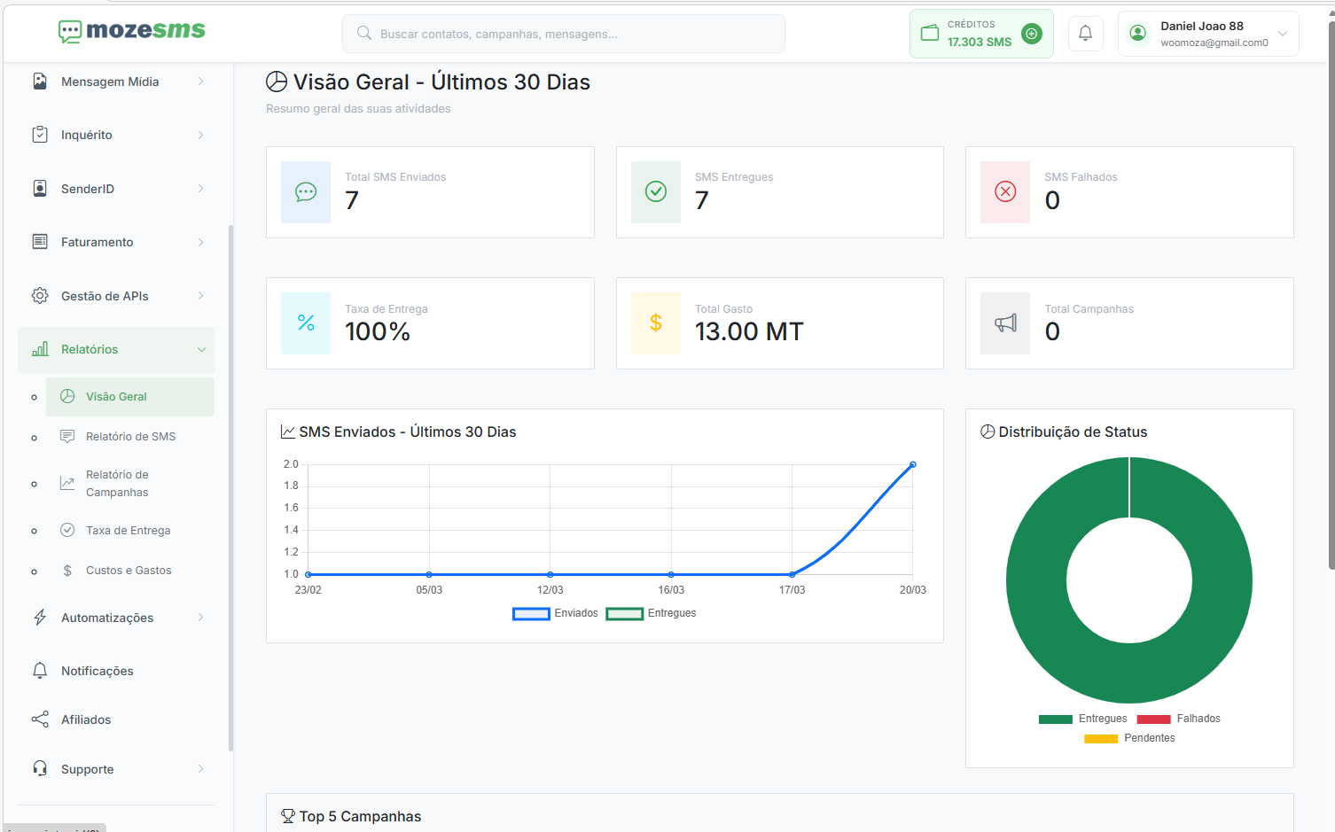Click the notification bell icon in header
The width and height of the screenshot is (1335, 832).
1085,34
